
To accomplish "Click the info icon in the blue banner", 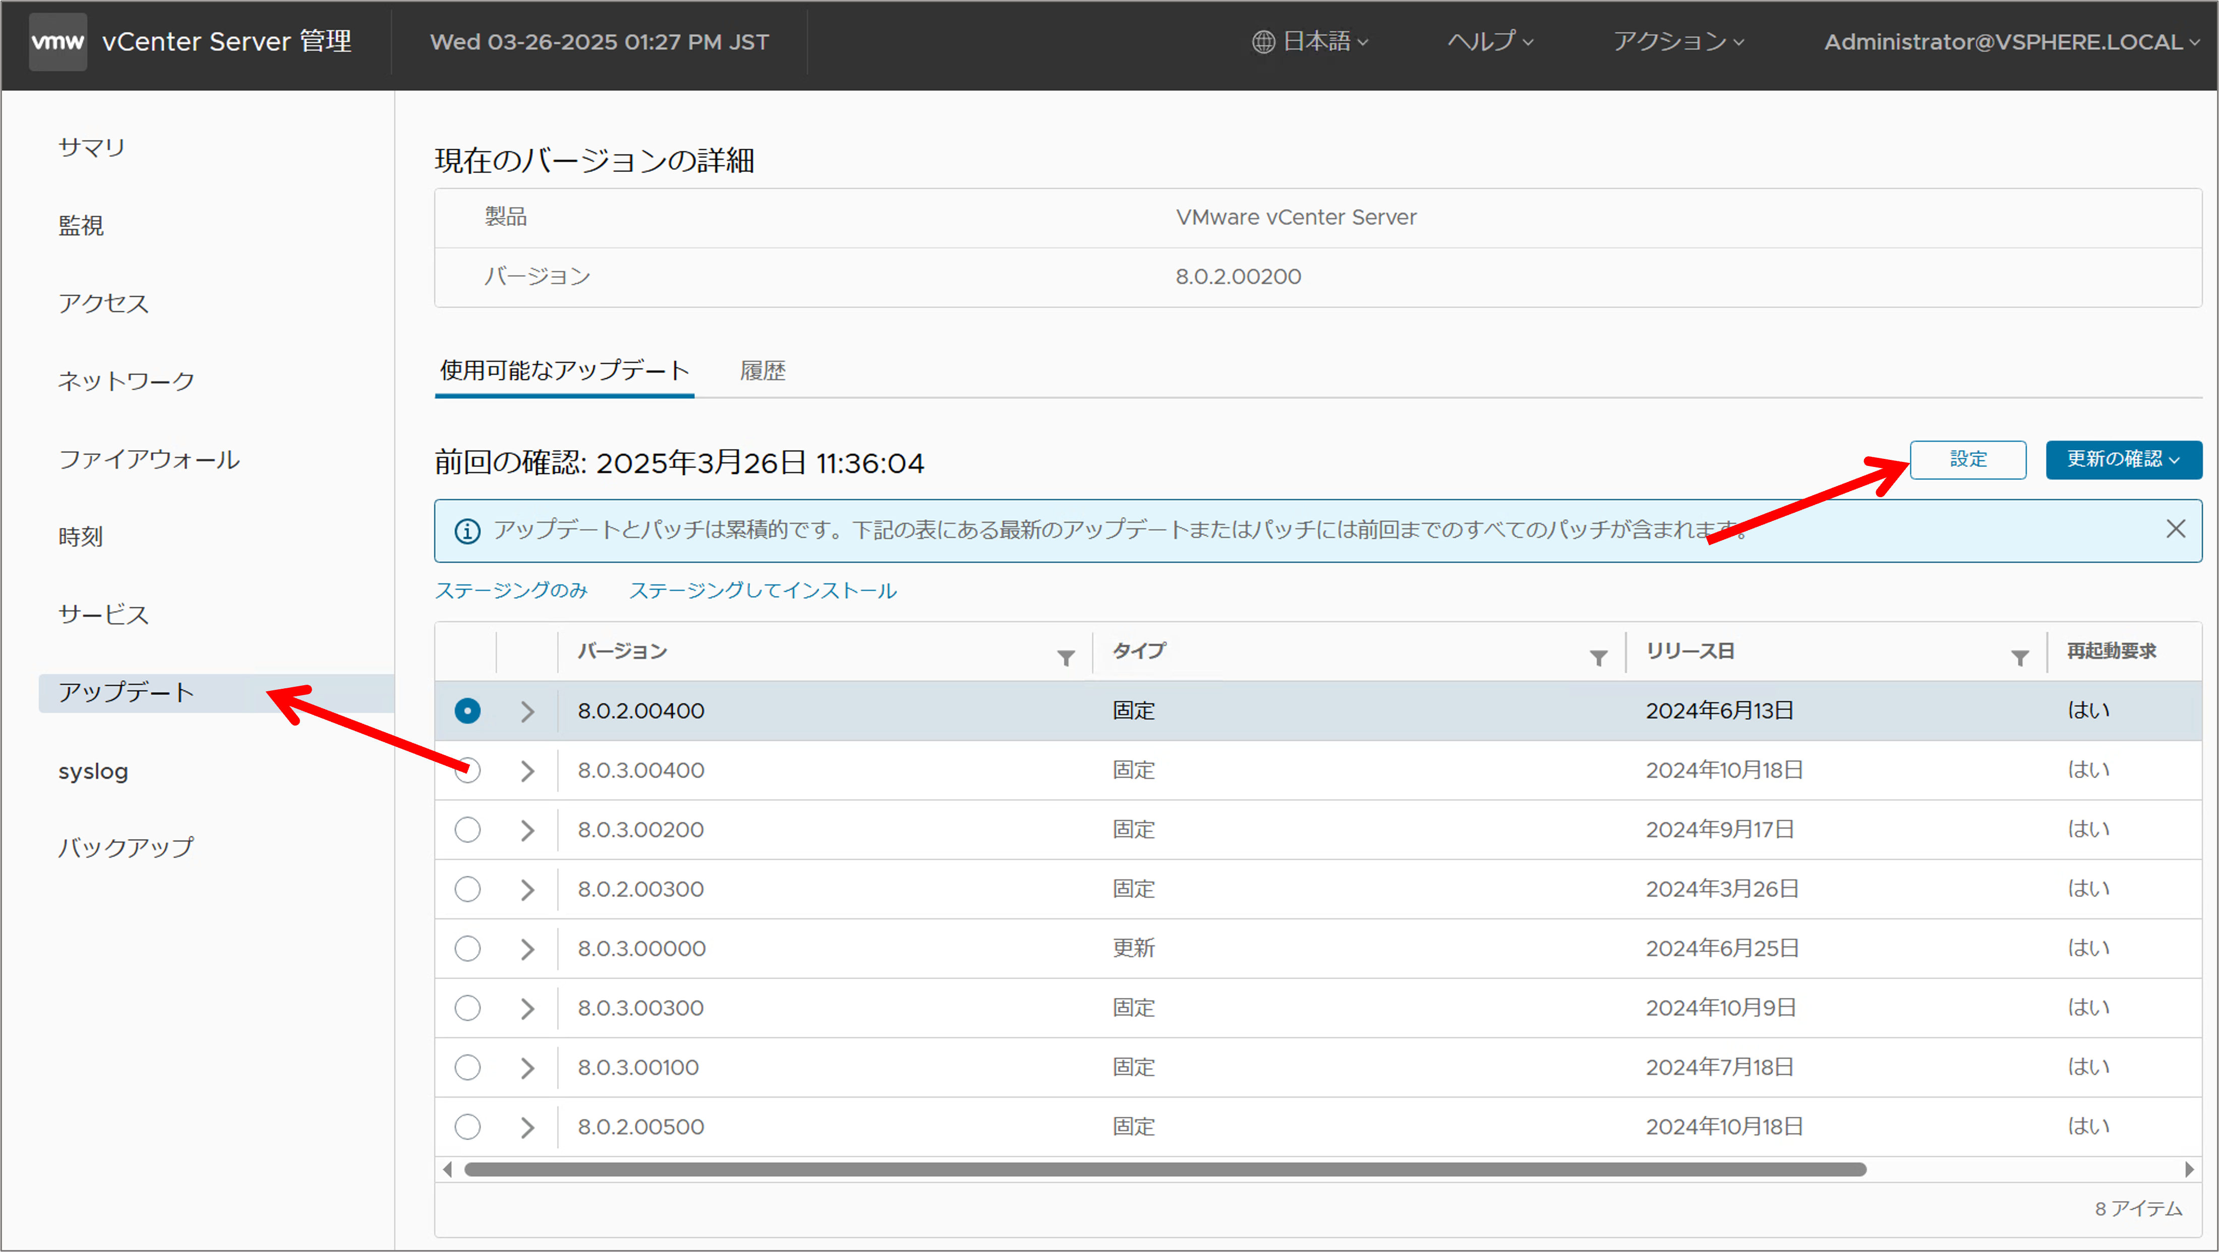I will coord(467,531).
